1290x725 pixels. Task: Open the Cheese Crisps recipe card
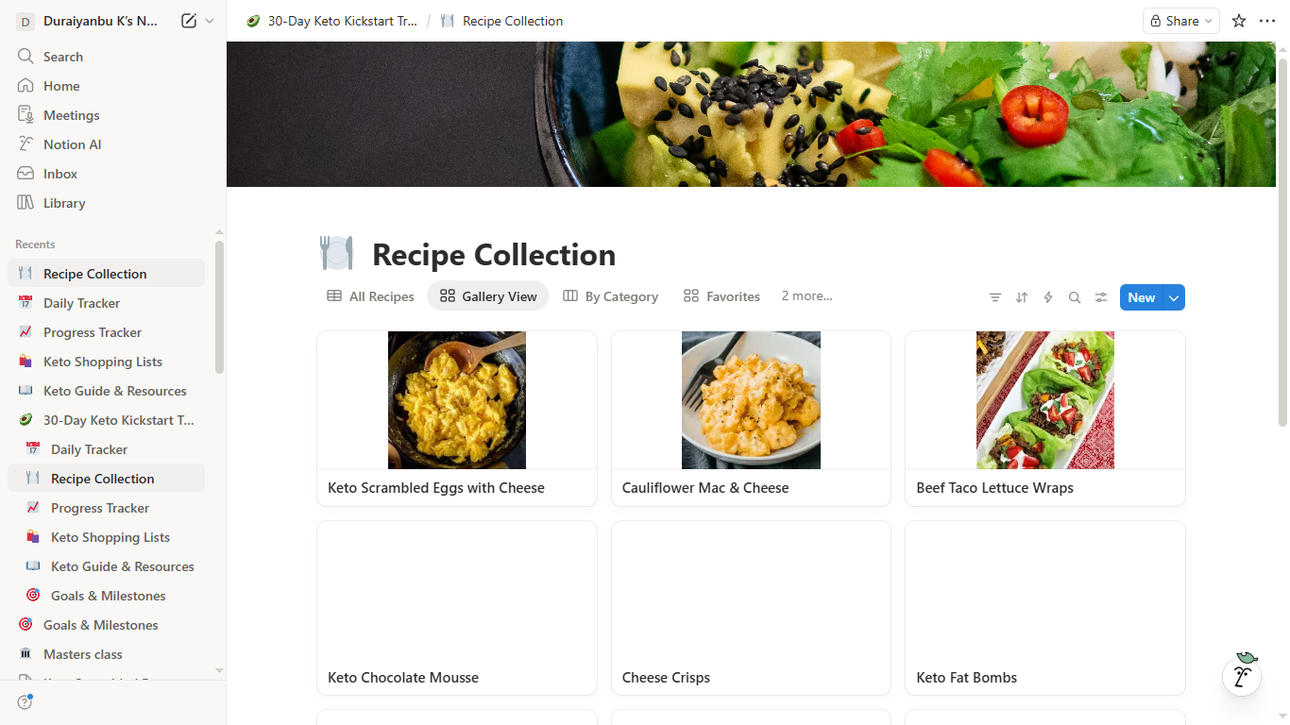(x=751, y=608)
